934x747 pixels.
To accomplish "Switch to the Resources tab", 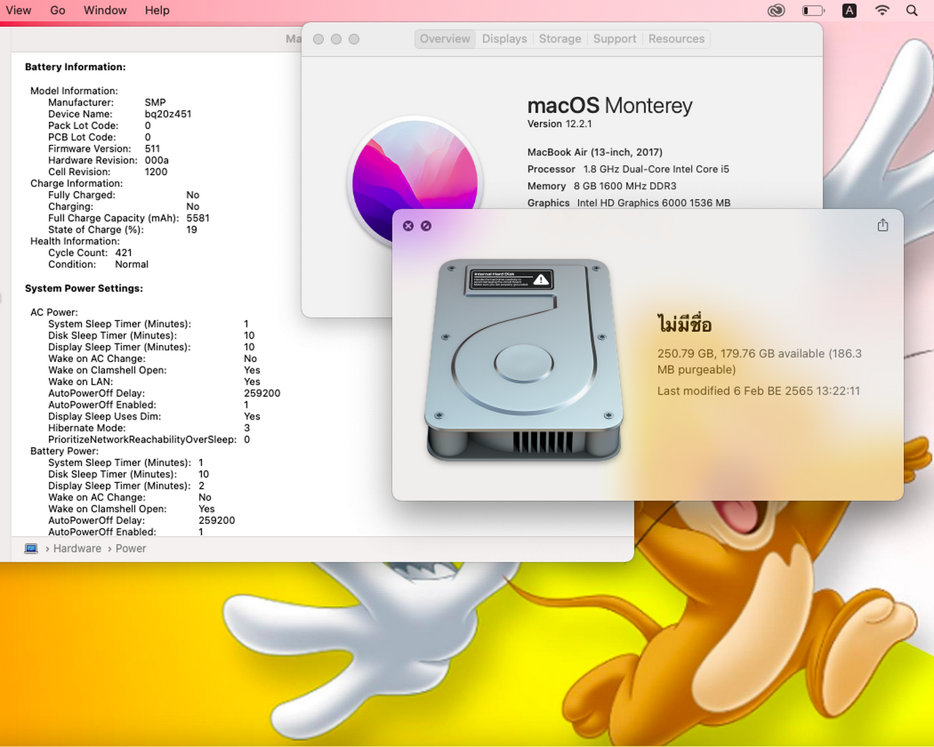I will 676,39.
